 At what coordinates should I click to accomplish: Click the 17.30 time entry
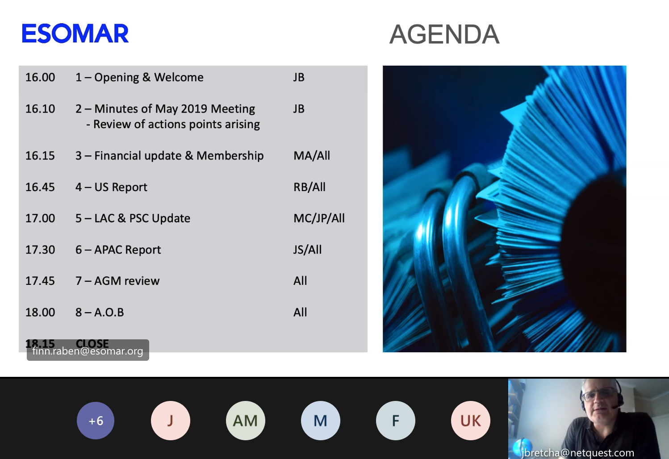point(40,250)
